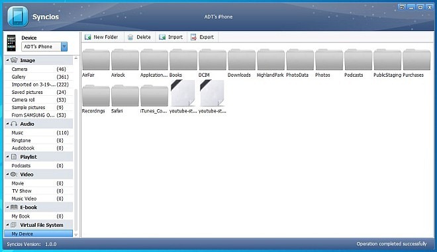Open the TV Show video category
This screenshot has height=252, width=437.
(x=39, y=191)
